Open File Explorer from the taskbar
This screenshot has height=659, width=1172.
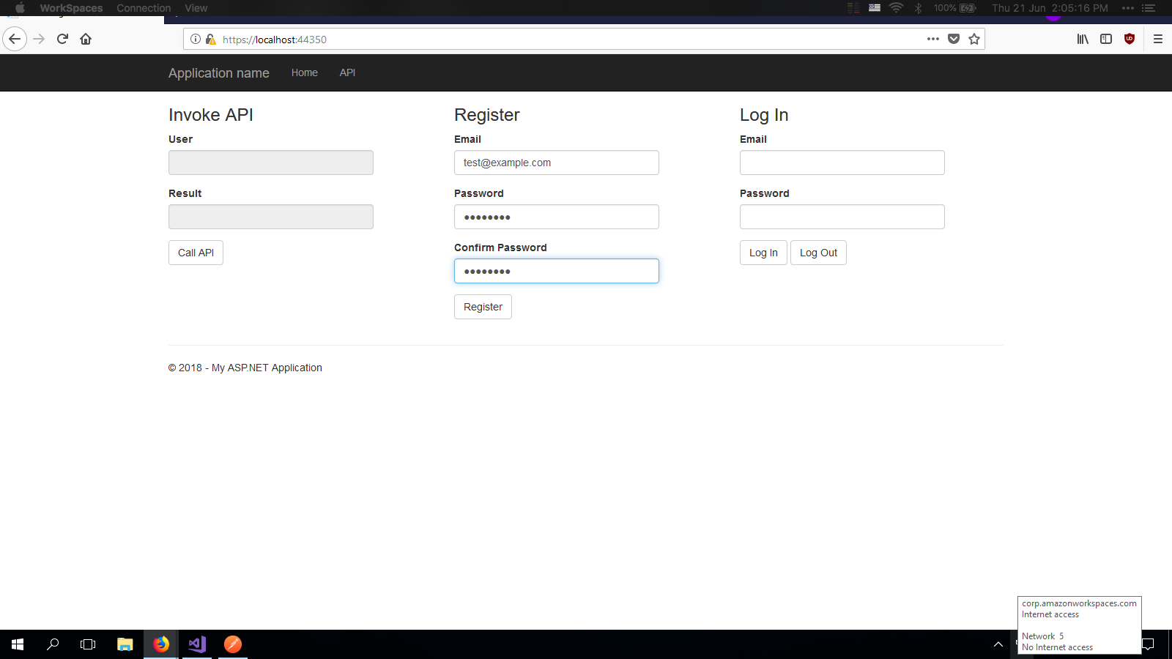[125, 644]
